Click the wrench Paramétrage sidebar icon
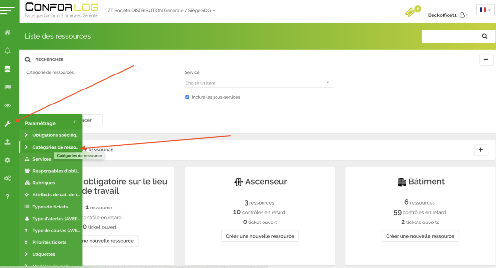Viewport: 496px width, 268px height. click(7, 124)
